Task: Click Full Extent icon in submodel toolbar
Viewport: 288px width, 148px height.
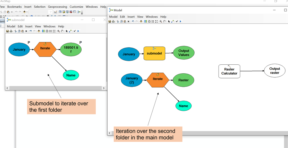Action: point(47,31)
